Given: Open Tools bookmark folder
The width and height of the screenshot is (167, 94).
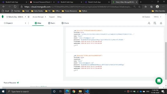Looking at the screenshot, I should 26,11.
